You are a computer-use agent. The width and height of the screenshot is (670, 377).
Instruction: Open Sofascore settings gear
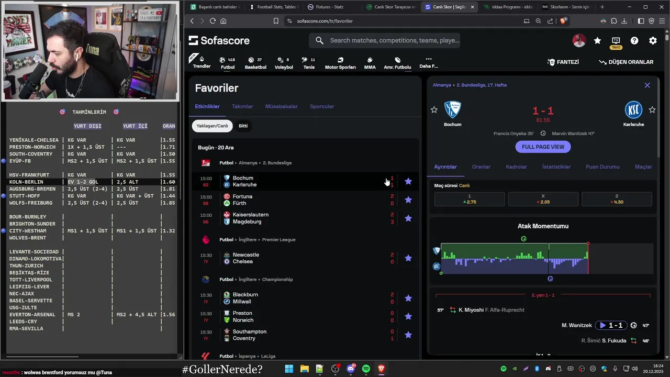(x=653, y=40)
